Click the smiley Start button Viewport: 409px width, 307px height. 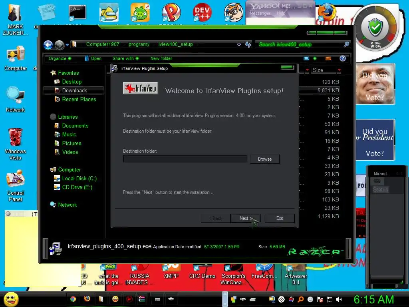[x=11, y=299]
